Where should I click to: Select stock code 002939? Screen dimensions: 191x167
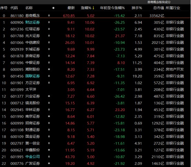17,49
